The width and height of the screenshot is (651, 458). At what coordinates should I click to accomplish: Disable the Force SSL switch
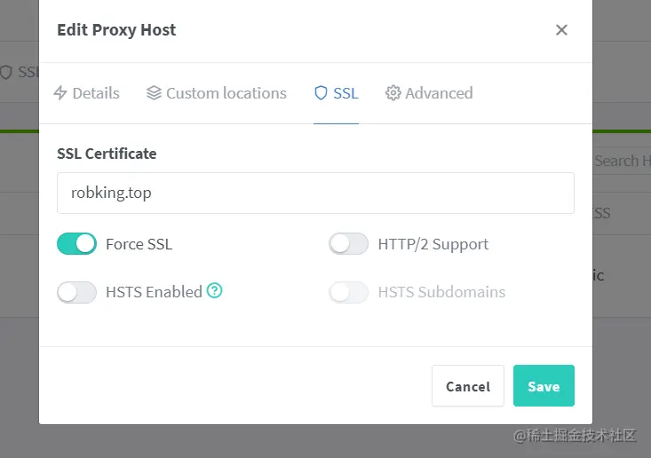tap(76, 243)
